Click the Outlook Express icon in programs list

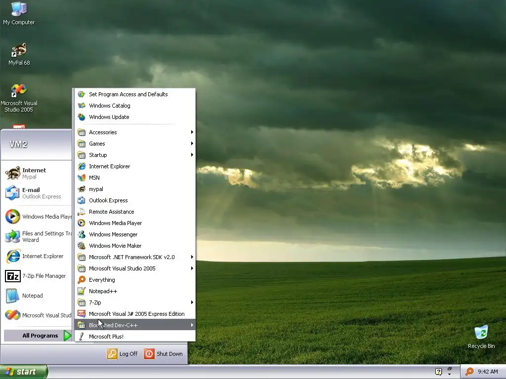82,200
